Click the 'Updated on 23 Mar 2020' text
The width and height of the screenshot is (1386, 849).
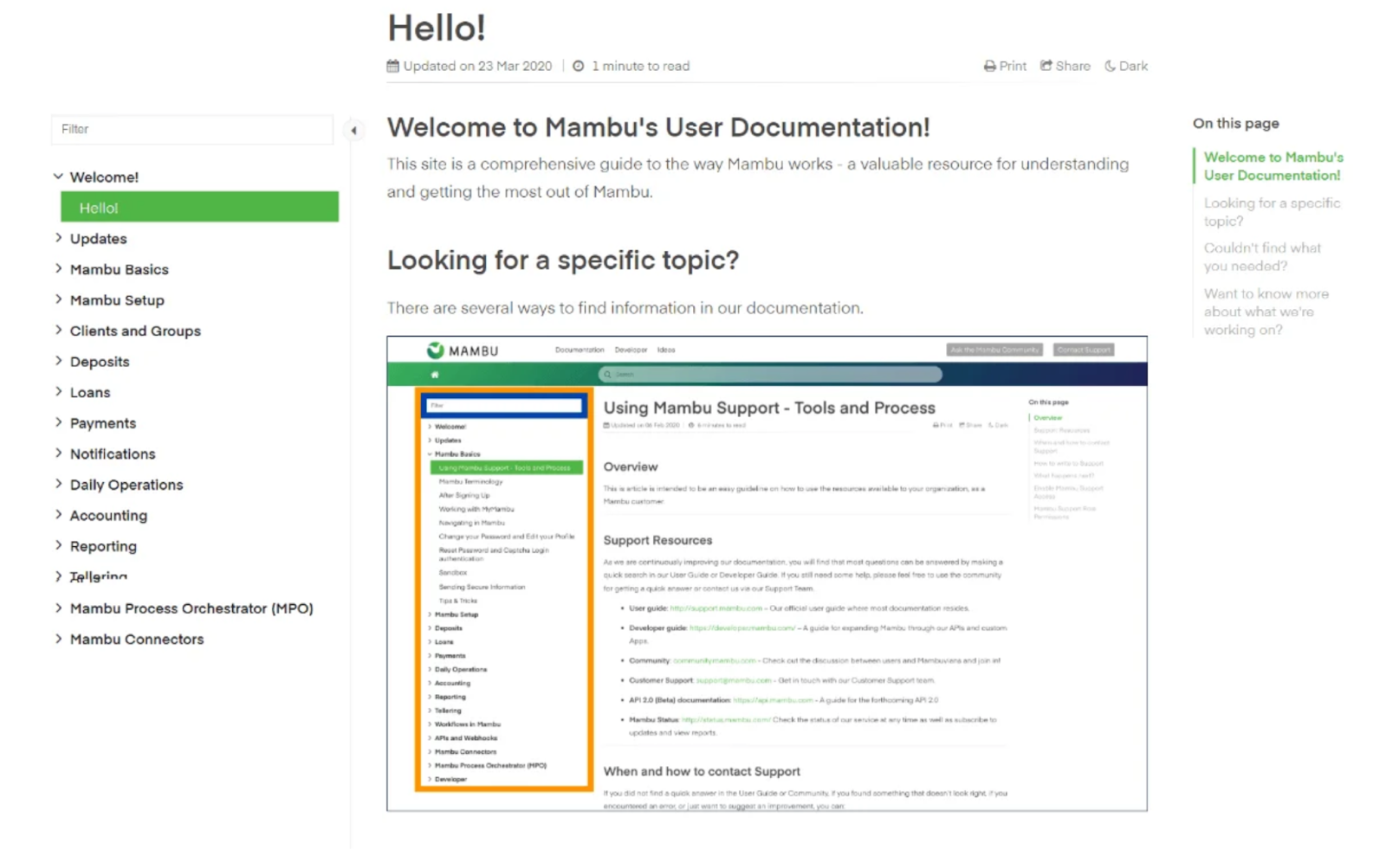[x=477, y=66]
